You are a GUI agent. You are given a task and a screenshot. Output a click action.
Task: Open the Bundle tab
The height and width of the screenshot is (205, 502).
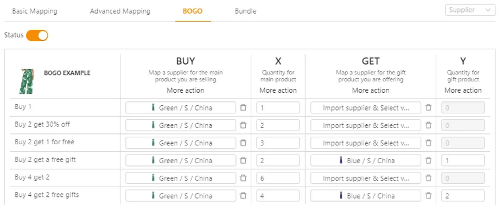245,11
